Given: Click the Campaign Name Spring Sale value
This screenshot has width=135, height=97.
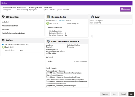Looking at the screenshot, I should (x=33, y=10).
